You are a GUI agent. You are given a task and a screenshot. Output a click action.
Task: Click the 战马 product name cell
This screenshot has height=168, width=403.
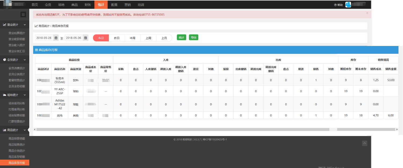tap(60, 115)
